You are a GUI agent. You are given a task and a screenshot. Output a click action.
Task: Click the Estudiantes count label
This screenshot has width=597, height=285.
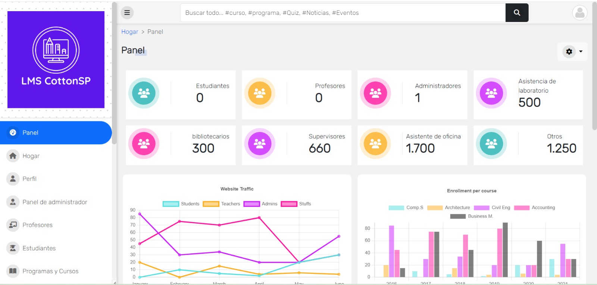click(213, 86)
